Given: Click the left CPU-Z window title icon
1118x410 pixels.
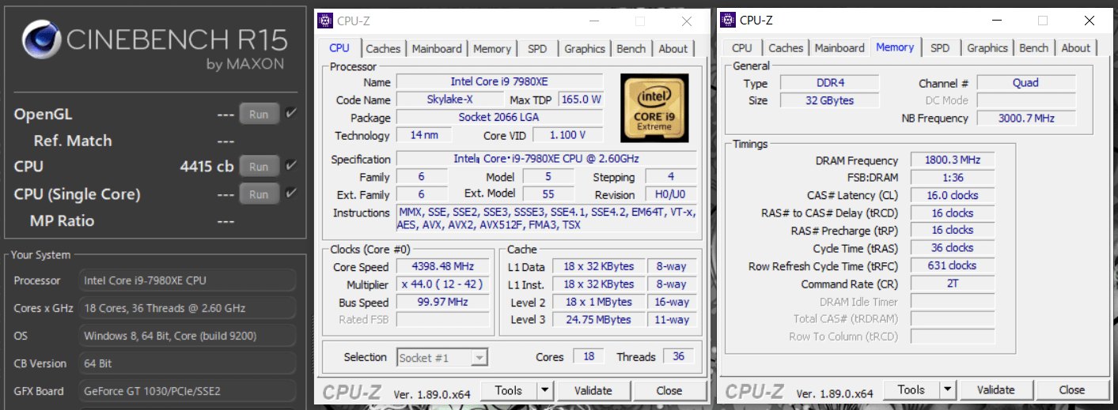Looking at the screenshot, I should pos(325,21).
